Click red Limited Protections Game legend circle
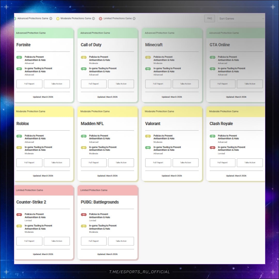This screenshot has height=279, width=279. coord(100,19)
